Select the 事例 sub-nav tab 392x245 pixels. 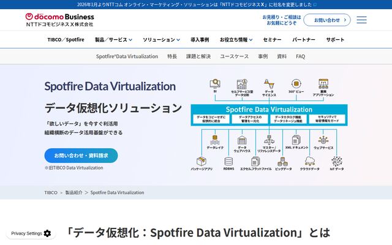tap(263, 56)
